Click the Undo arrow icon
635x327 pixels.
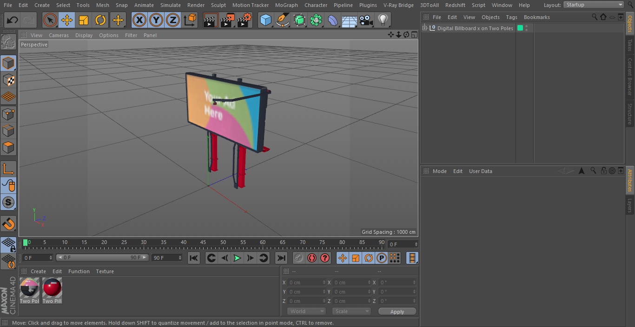click(13, 20)
